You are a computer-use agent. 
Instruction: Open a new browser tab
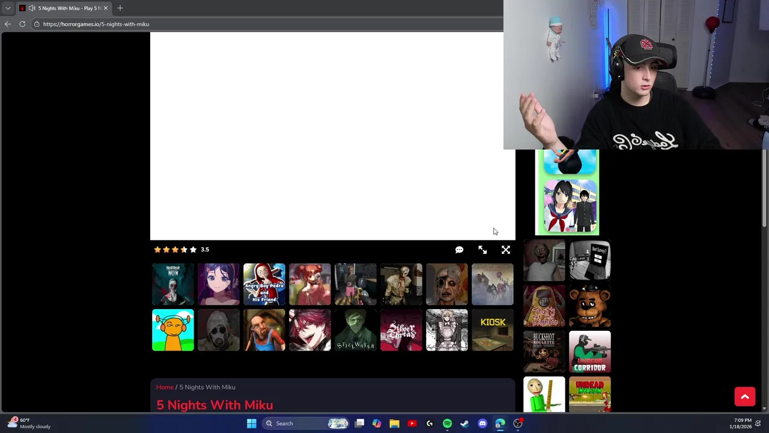point(120,8)
